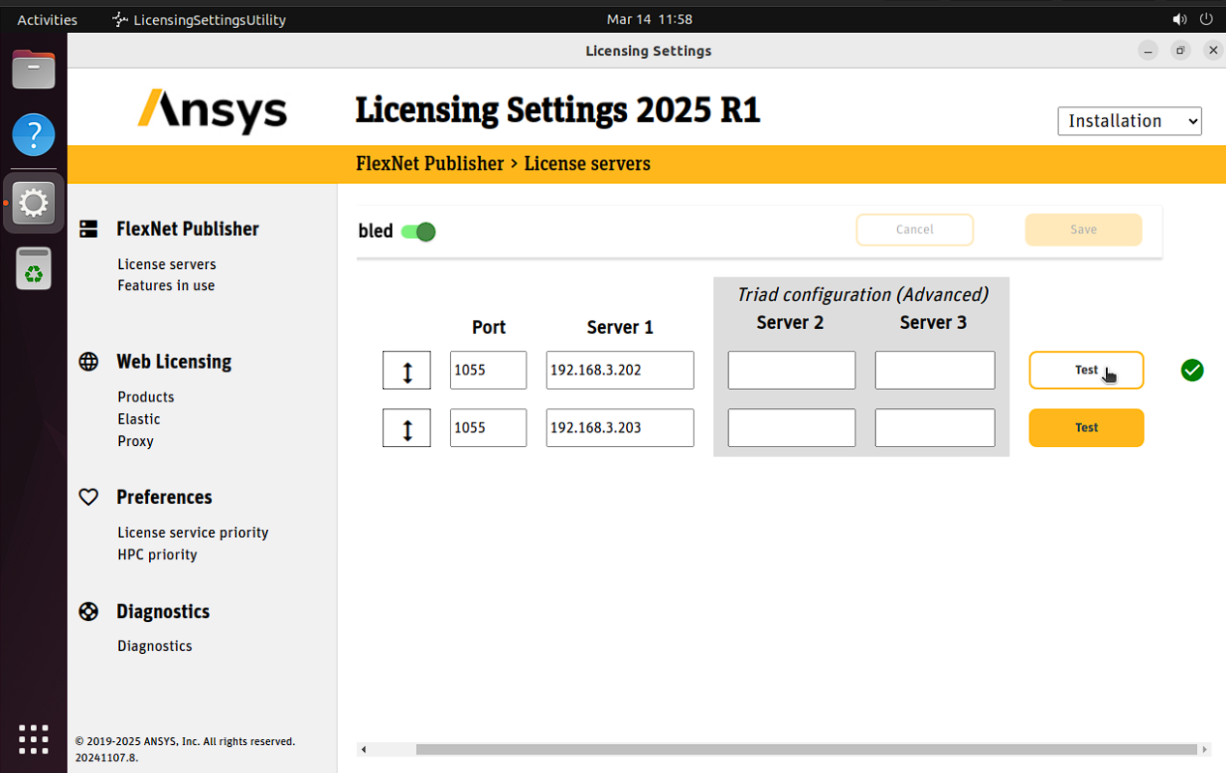Click reorder arrow for server 192.168.3.202

(x=406, y=371)
